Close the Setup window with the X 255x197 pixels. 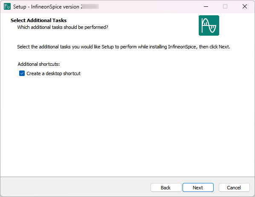coord(245,6)
